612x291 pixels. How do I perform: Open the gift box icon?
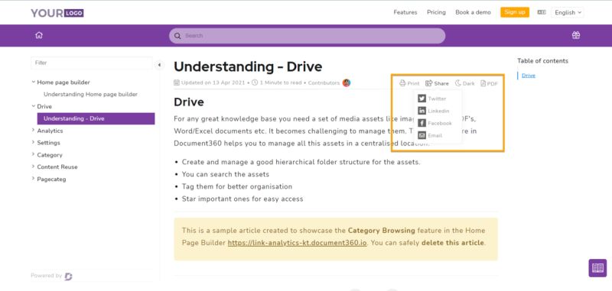click(576, 35)
